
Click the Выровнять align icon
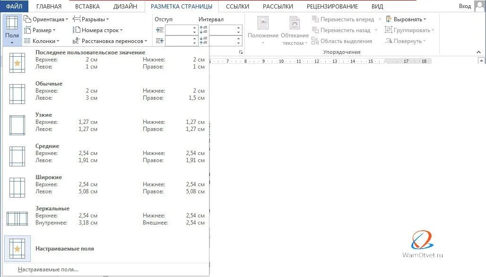tap(389, 19)
